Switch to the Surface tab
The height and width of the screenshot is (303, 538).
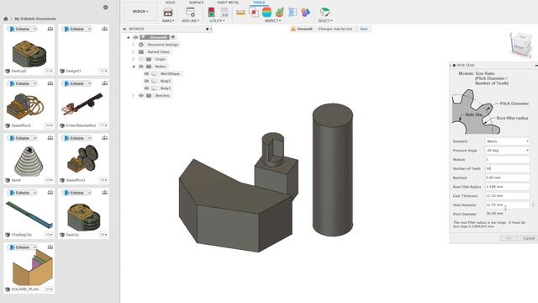coord(196,3)
